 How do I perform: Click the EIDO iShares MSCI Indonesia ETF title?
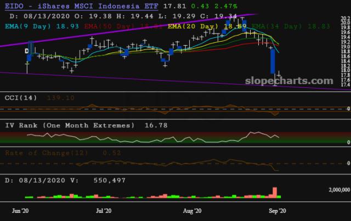click(x=78, y=6)
